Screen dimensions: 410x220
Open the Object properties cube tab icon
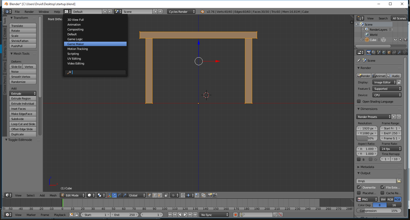tap(389, 52)
